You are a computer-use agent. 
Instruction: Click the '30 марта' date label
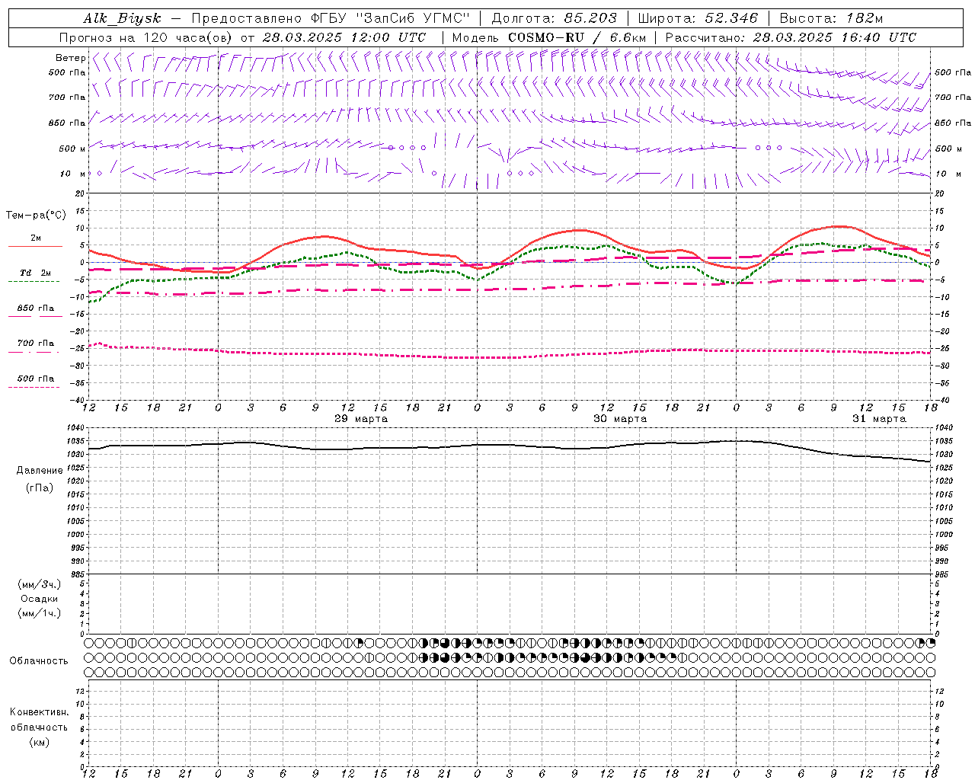click(620, 418)
